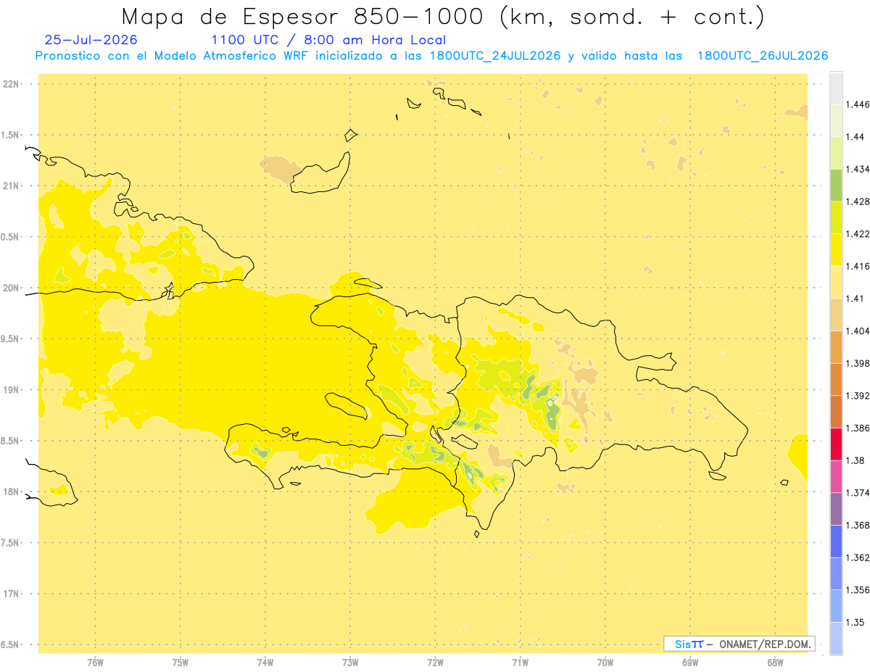Pick the orange legend band between 1.398 and 1.404
The height and width of the screenshot is (672, 870).
pos(836,347)
